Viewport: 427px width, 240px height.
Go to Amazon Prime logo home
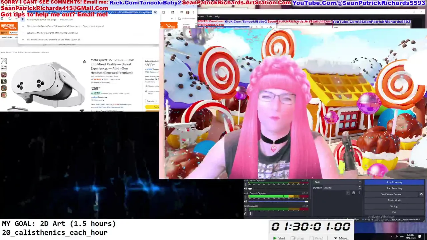click(9, 27)
